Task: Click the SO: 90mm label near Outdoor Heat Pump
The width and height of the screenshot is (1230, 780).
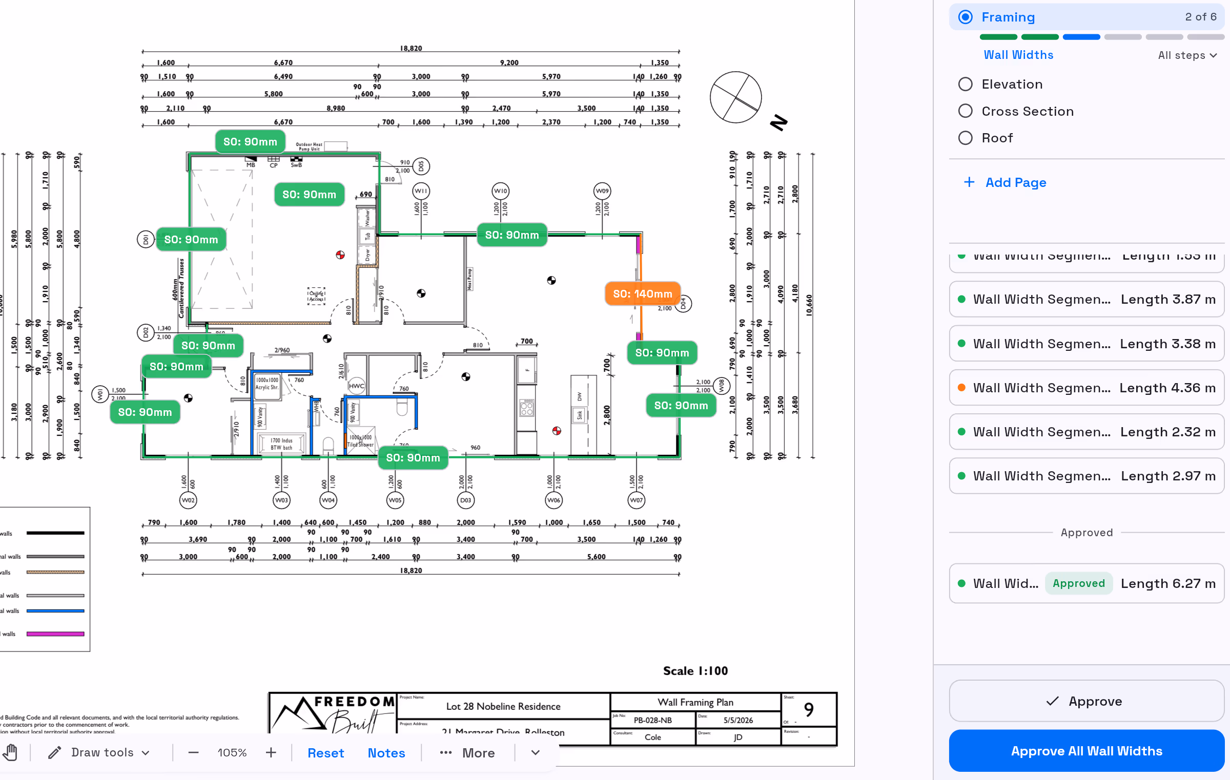Action: [250, 142]
